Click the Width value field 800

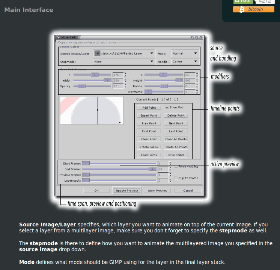118,80
